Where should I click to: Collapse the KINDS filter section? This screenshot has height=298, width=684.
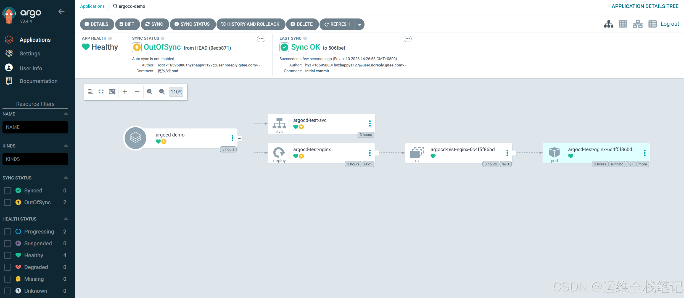tap(66, 146)
